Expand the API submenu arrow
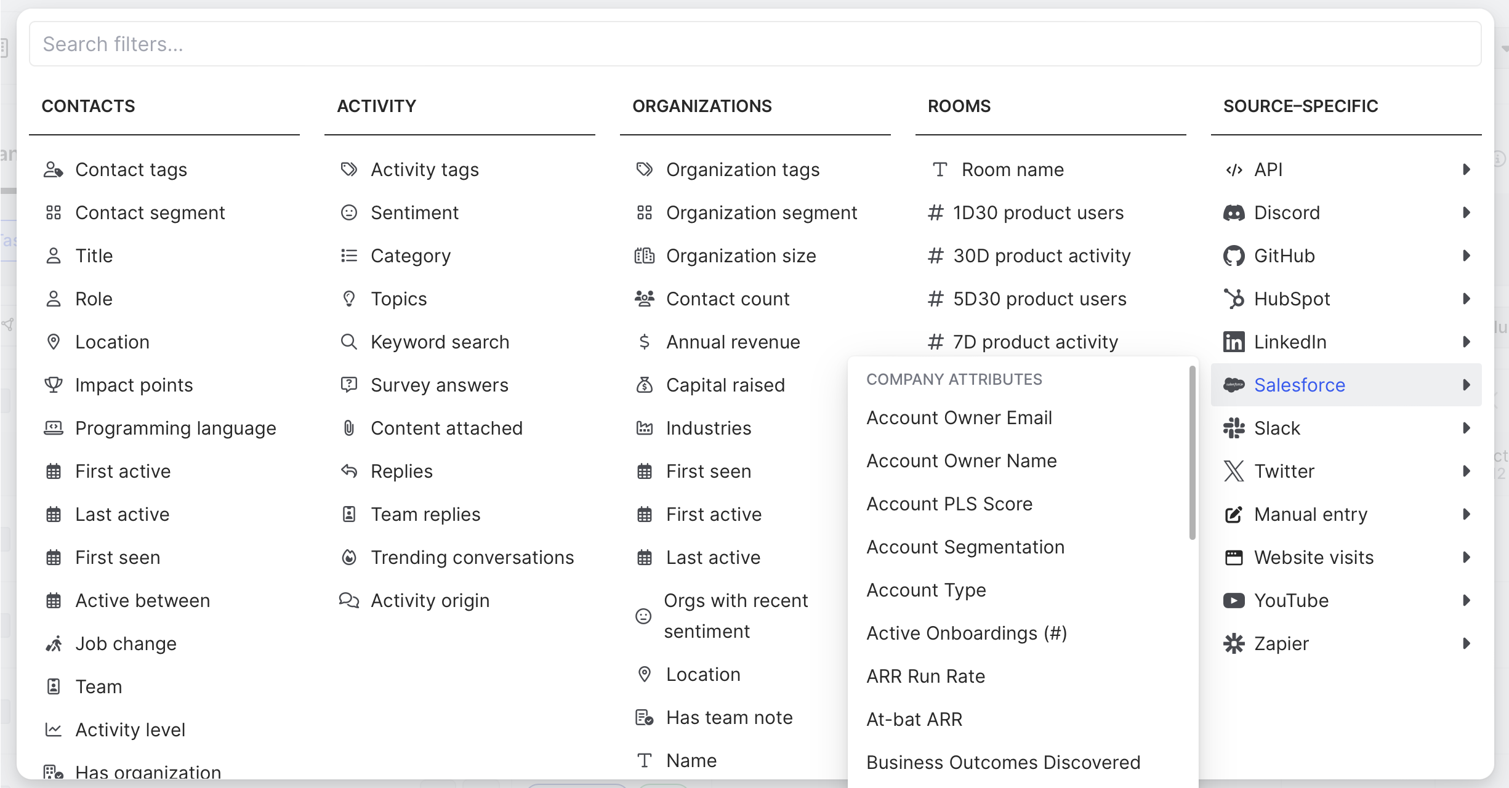The image size is (1509, 788). pos(1467,170)
